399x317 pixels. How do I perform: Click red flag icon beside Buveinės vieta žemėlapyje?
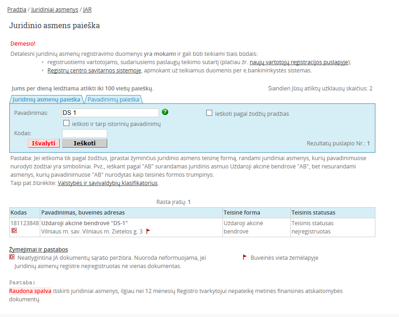[245, 257]
